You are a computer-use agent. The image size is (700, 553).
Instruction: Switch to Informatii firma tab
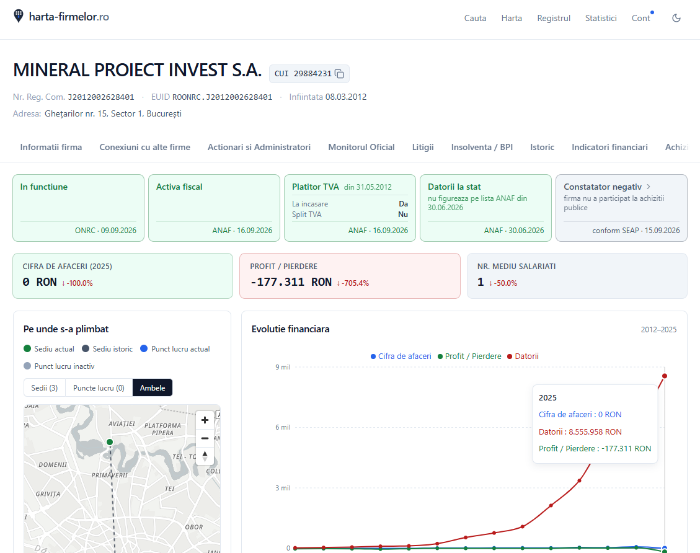[51, 147]
